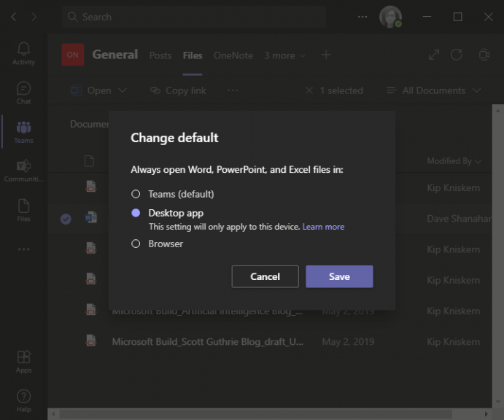The height and width of the screenshot is (420, 504).
Task: Select the Browser radio option
Action: click(136, 244)
